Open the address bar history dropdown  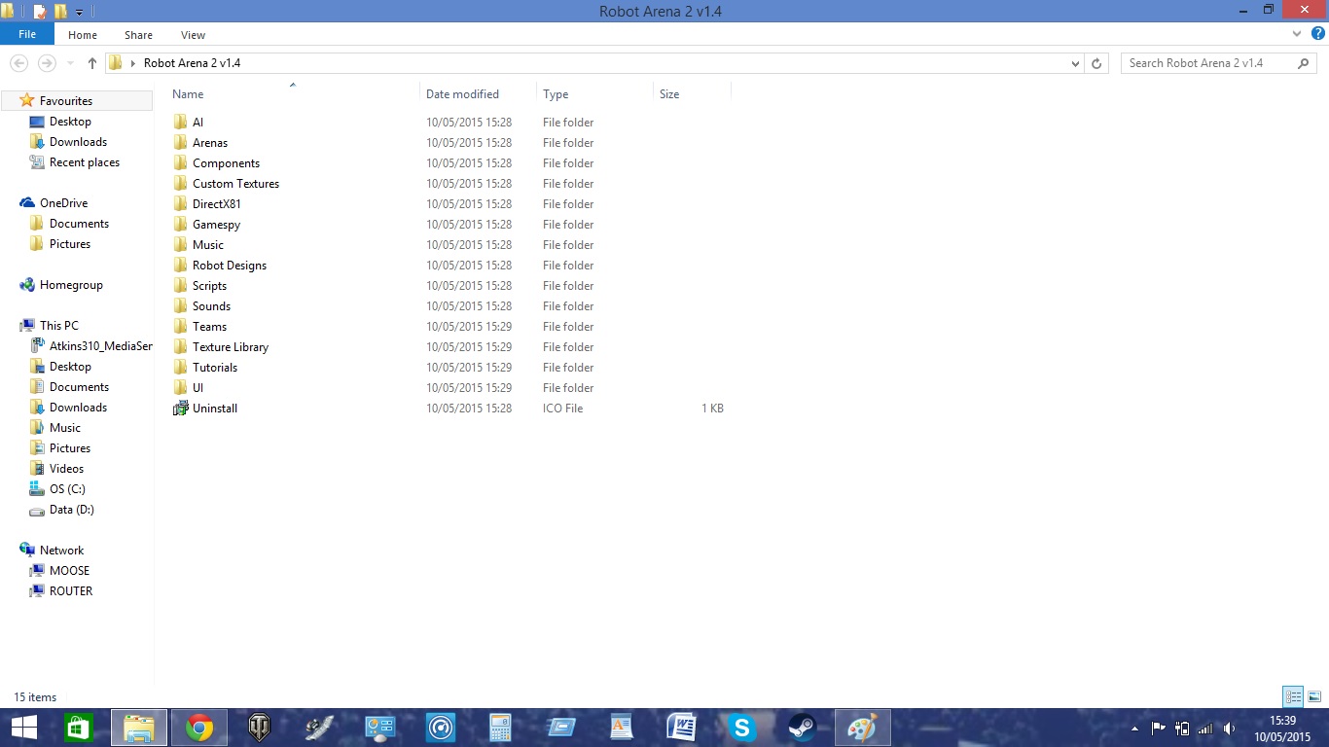coord(1075,63)
